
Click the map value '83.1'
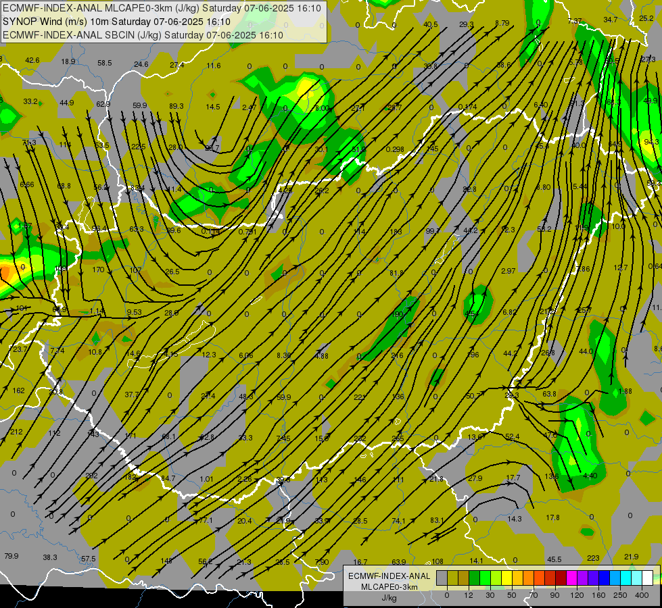(437, 520)
